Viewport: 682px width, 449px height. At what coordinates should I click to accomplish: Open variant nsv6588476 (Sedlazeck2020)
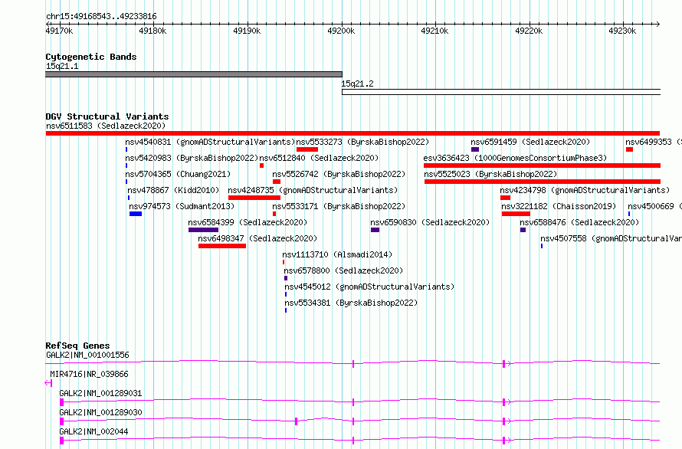579,222
